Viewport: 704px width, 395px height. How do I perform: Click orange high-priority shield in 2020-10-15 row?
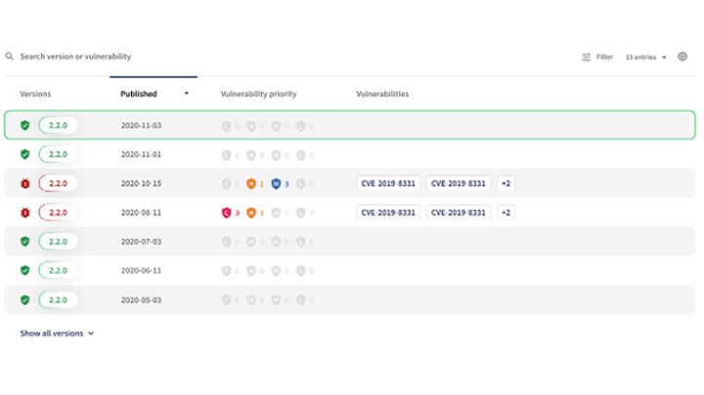(x=251, y=184)
